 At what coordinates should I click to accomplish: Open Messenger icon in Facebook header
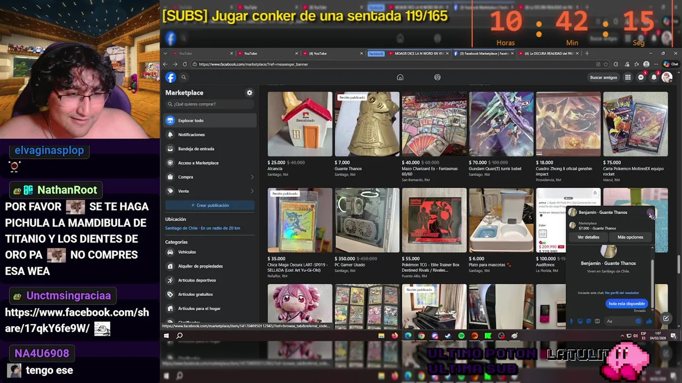click(x=641, y=77)
